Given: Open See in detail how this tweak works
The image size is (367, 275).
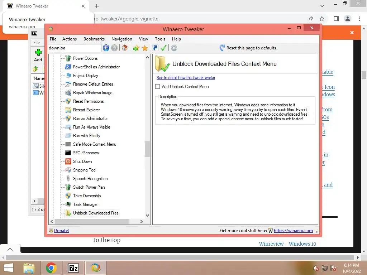Looking at the screenshot, I should pos(186,78).
